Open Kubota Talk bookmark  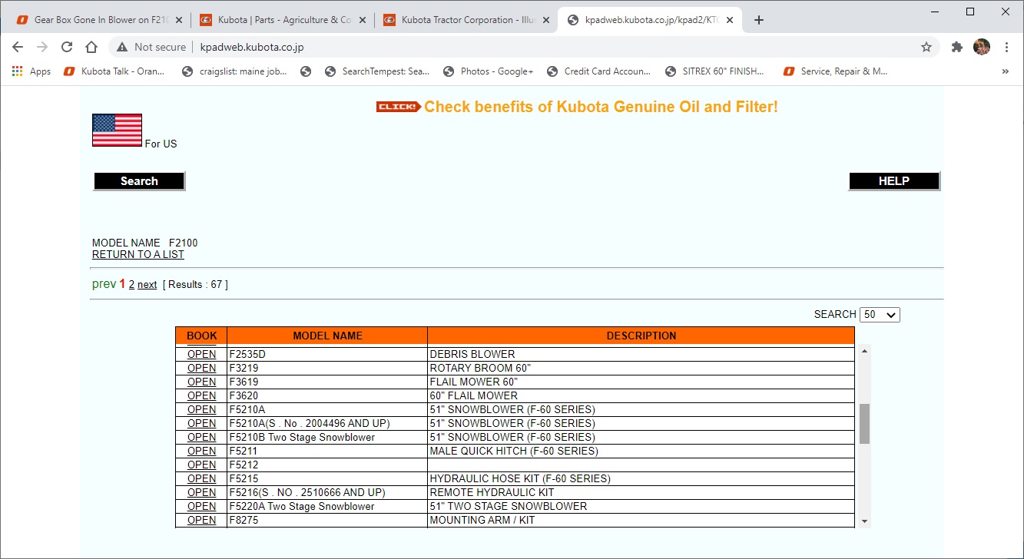click(x=114, y=71)
